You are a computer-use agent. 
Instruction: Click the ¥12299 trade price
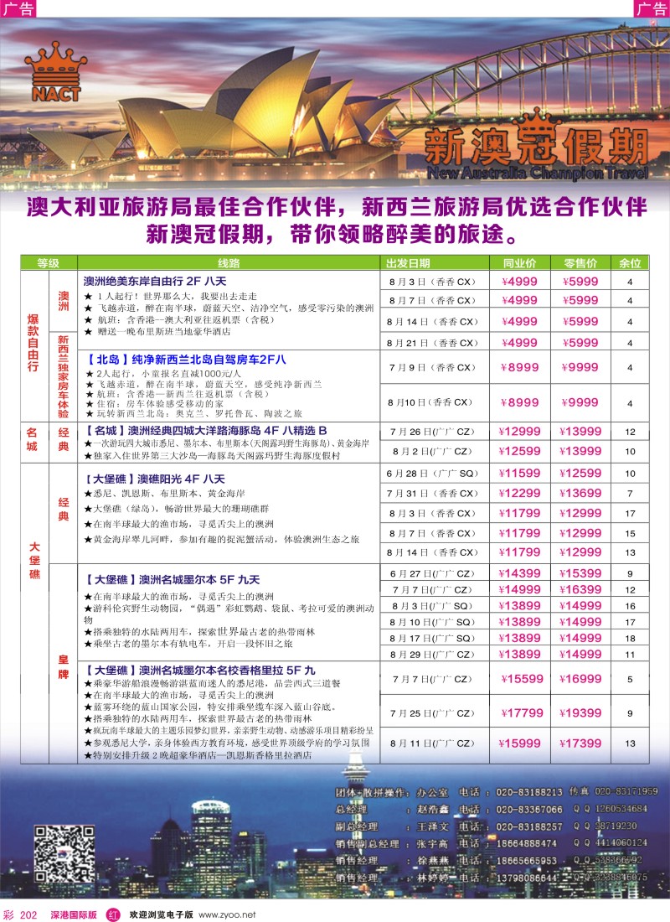[519, 494]
